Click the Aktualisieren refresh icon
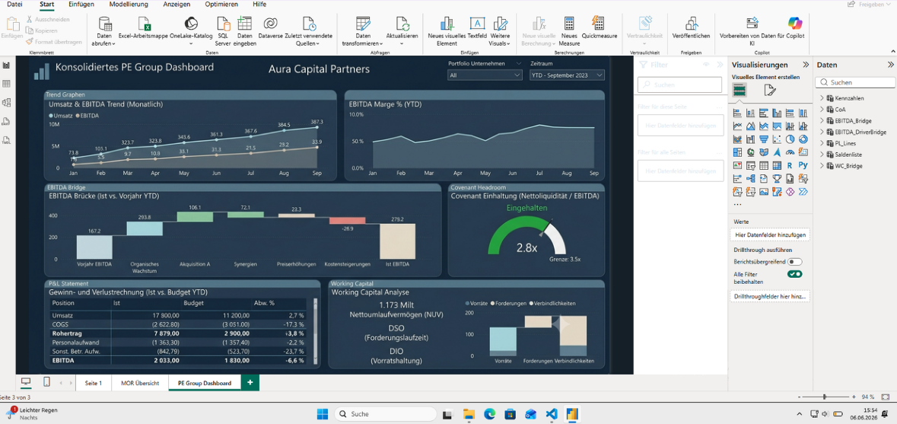Viewport: 897px width, 424px height. [x=404, y=24]
